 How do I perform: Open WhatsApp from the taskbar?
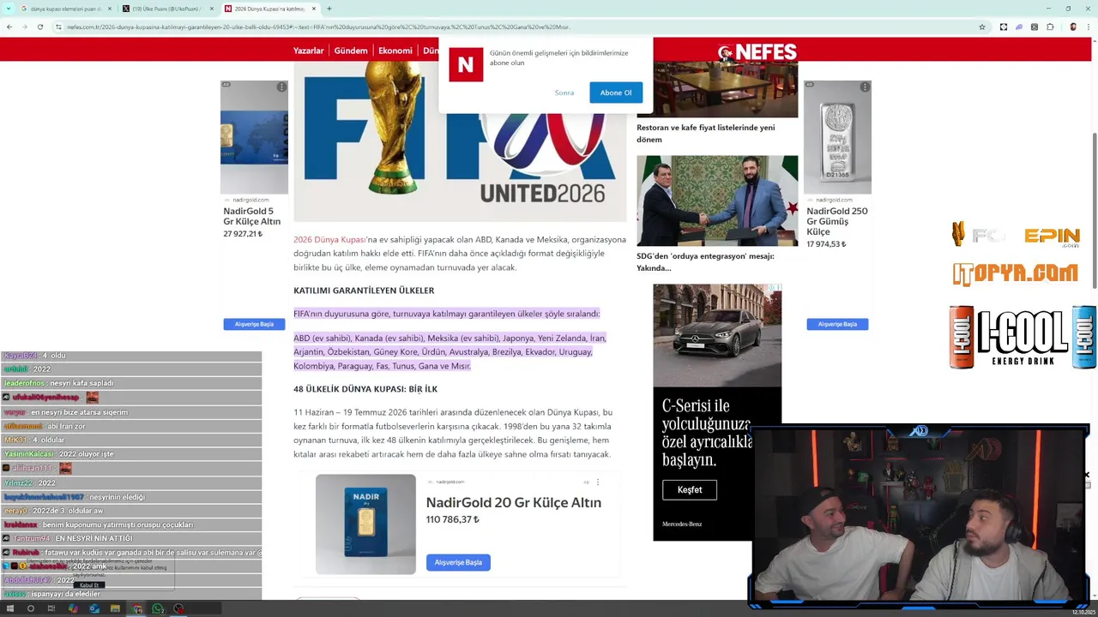tap(158, 608)
